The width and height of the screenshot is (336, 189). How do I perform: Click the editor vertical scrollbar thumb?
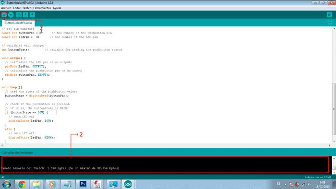pyautogui.click(x=334, y=109)
